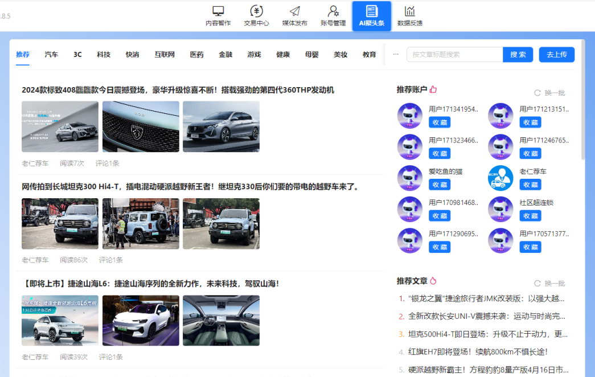This screenshot has height=377, width=595.
Task: Switch to the 快消 tab
Action: pos(133,55)
